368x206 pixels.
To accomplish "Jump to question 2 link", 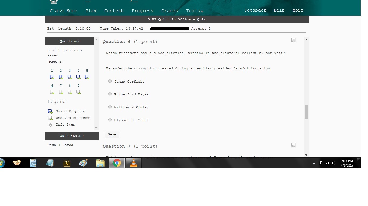I will point(61,71).
